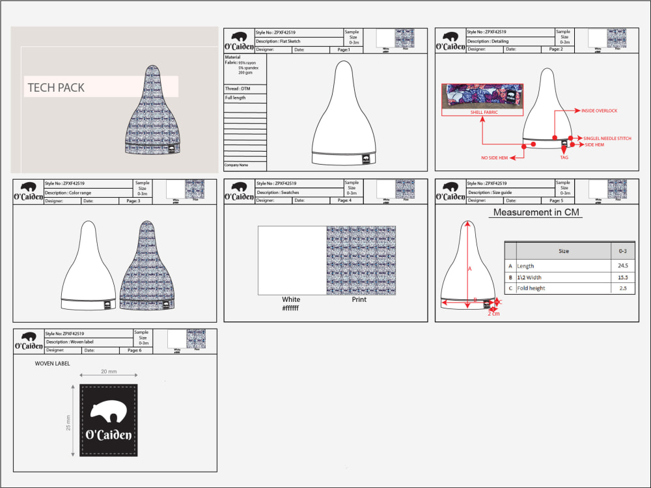Click O'Caiden logo on the Swatches page
651x488 pixels.
click(239, 192)
